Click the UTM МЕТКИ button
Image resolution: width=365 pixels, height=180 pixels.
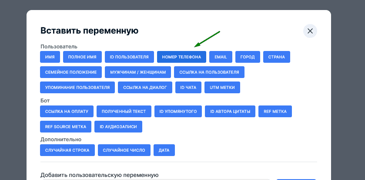[222, 87]
